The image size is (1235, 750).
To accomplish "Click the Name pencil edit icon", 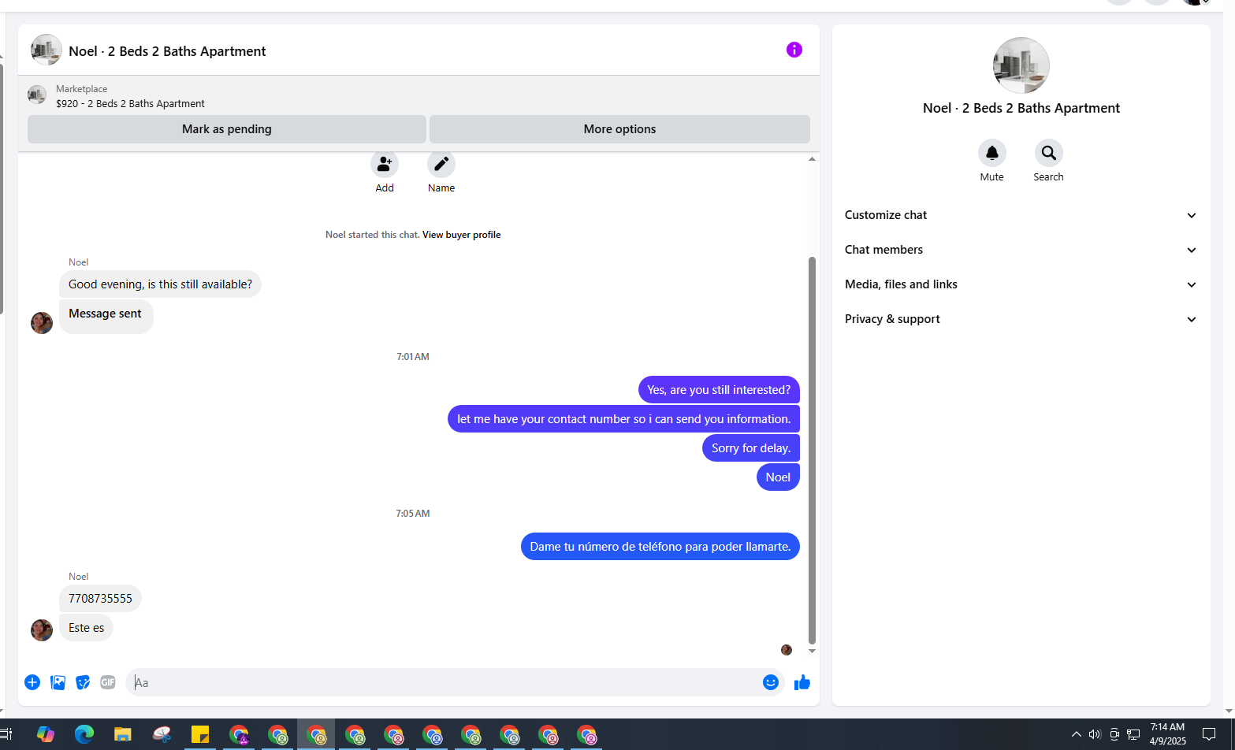I will pyautogui.click(x=441, y=164).
